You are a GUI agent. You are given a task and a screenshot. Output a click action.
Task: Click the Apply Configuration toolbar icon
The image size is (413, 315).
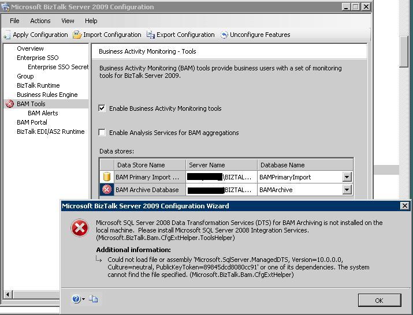7,35
